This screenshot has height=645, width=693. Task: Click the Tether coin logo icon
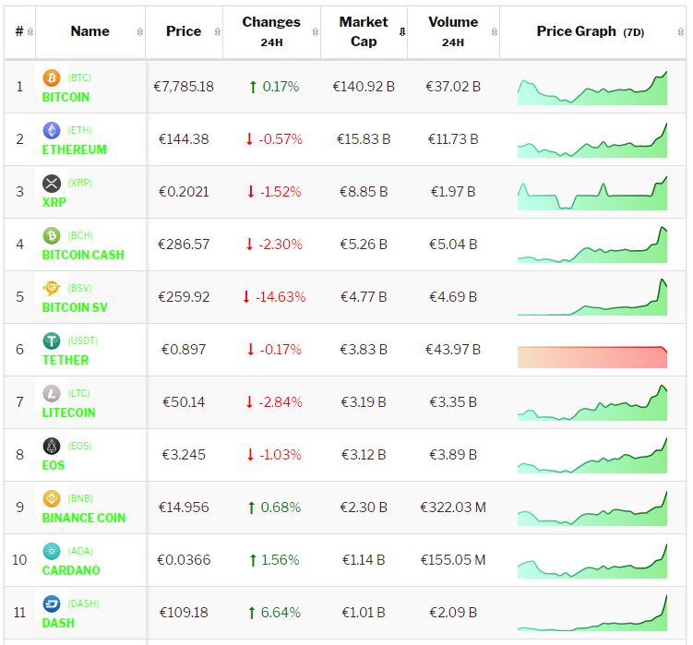[x=52, y=341]
